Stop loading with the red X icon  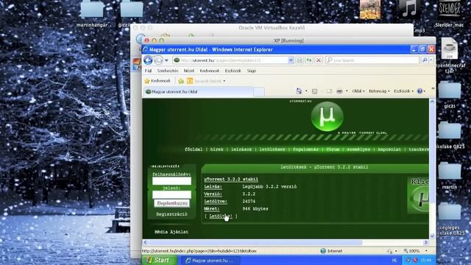click(319, 60)
